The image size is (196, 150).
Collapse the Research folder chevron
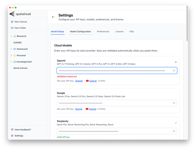pyautogui.click(x=11, y=36)
